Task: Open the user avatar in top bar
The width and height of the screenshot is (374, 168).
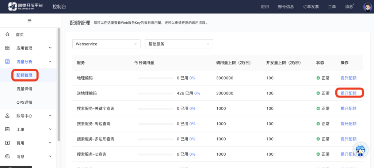Action: point(367,7)
